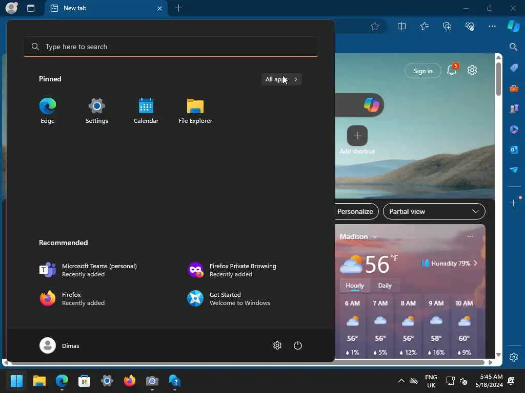
Task: Open Tools briefcase in Edge sidebar
Action: click(514, 89)
